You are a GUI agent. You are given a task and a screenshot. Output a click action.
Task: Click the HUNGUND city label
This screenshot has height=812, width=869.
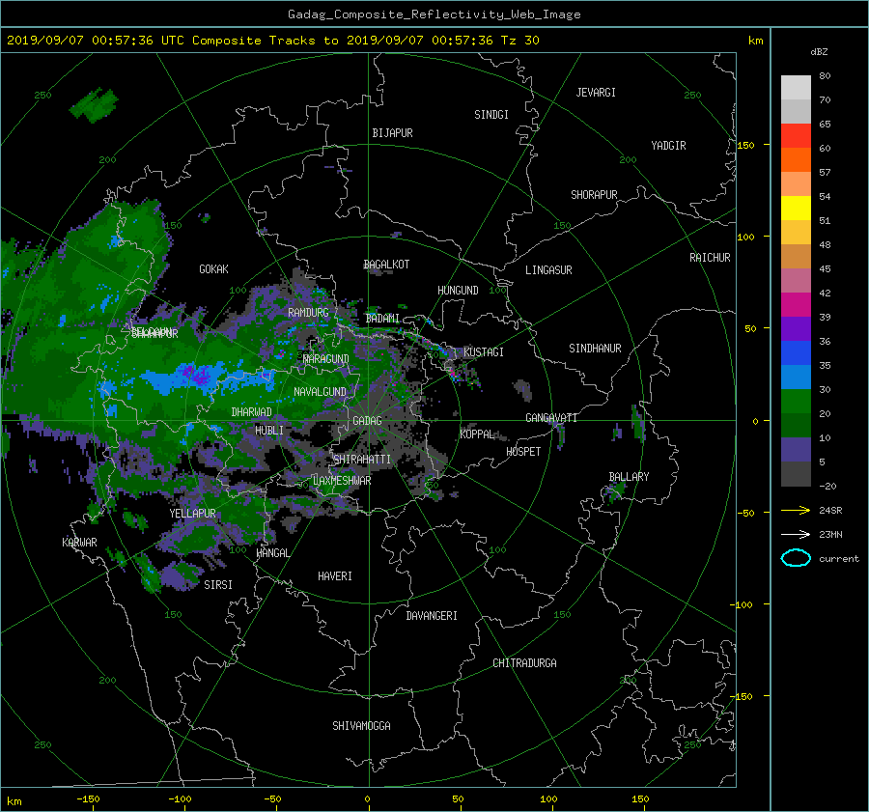[458, 291]
